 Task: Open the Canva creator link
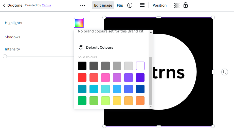(46, 5)
